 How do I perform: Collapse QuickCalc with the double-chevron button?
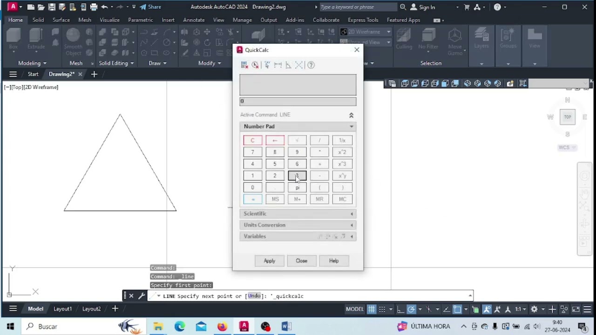point(351,115)
